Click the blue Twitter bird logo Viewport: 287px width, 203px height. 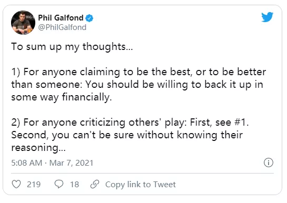click(x=267, y=17)
